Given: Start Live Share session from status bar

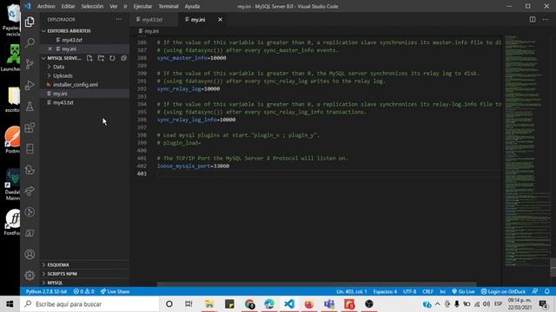Looking at the screenshot, I should pos(115,291).
